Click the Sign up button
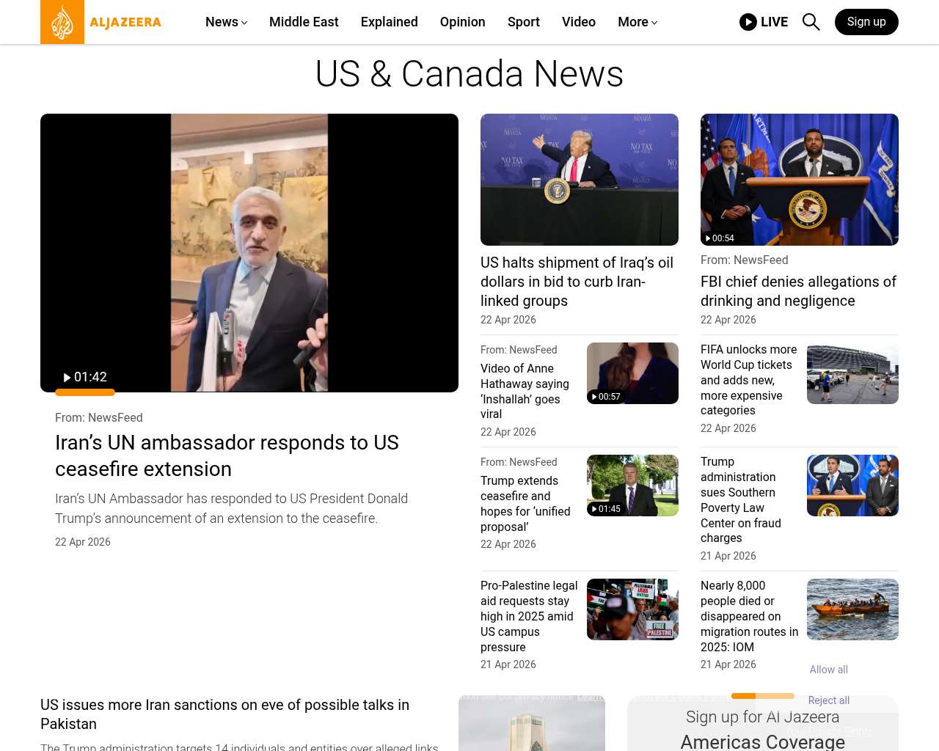Image resolution: width=939 pixels, height=751 pixels. 866,22
